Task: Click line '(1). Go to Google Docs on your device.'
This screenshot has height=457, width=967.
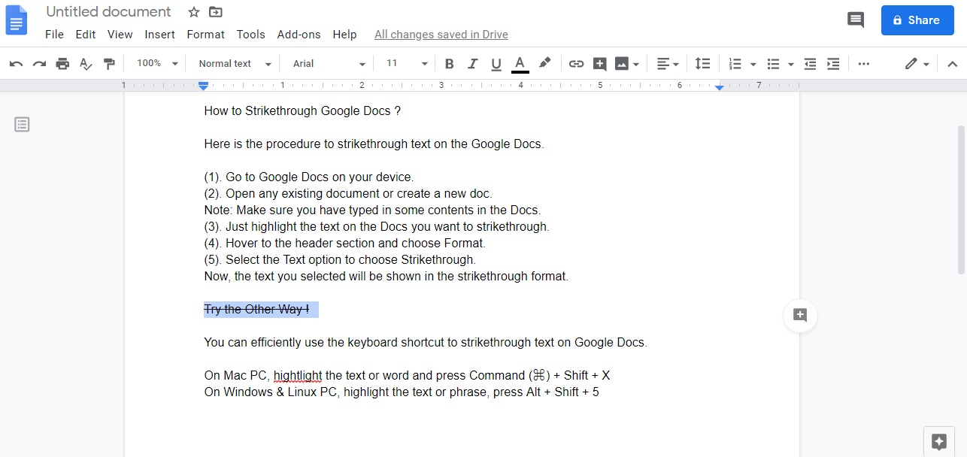Action: 309,177
